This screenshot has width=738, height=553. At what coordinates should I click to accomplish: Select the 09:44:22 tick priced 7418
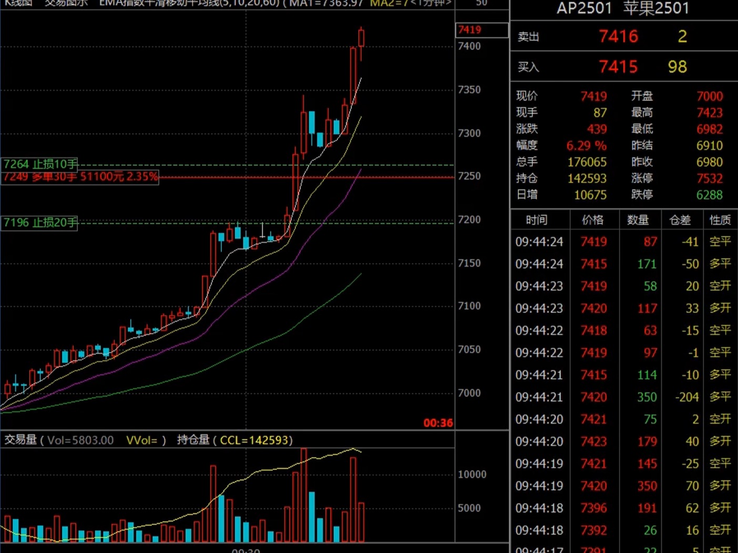tap(623, 330)
